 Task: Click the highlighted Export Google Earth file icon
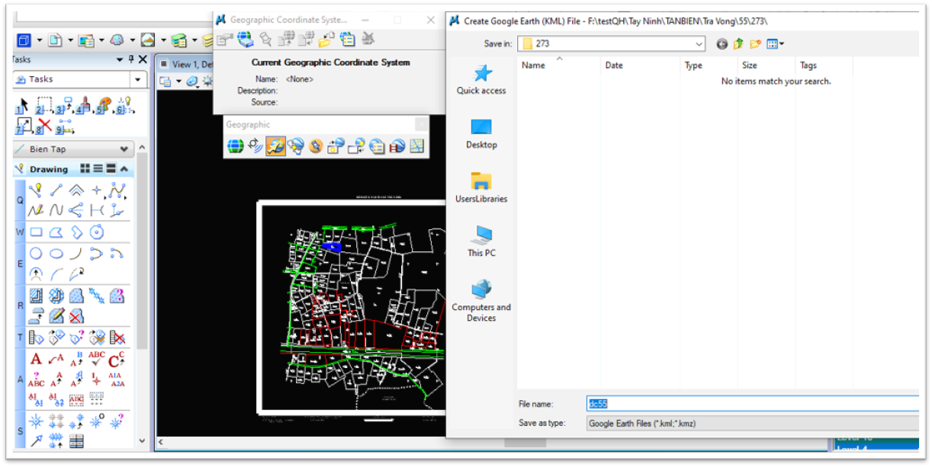[276, 146]
